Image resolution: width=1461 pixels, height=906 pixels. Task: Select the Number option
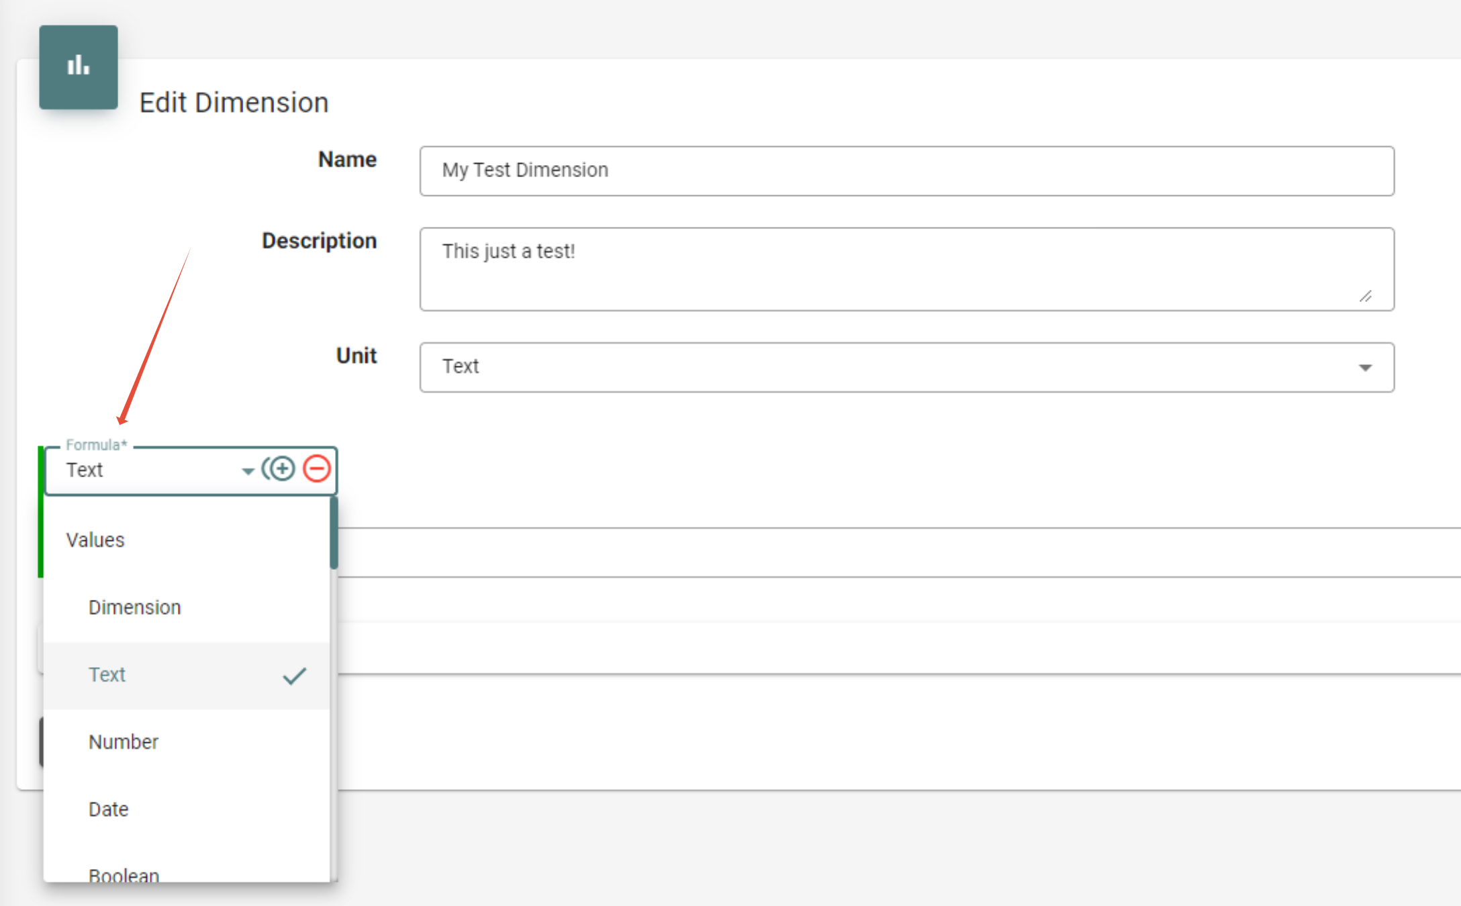124,742
